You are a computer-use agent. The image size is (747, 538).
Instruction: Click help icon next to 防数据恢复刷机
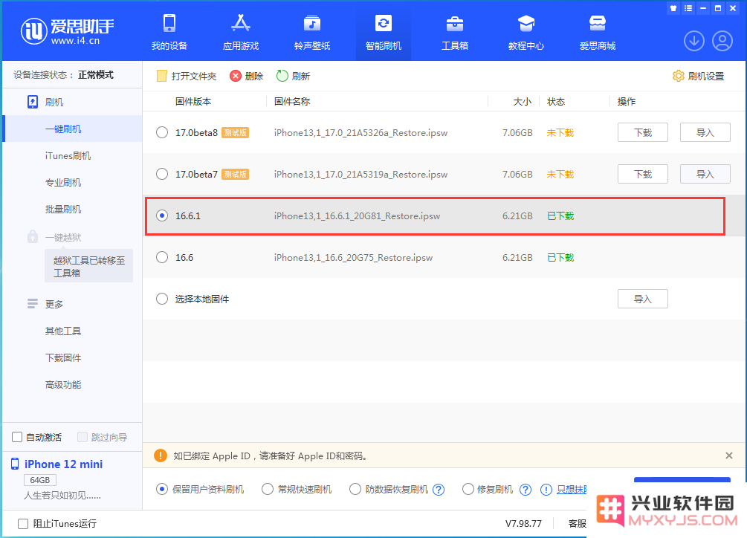439,490
